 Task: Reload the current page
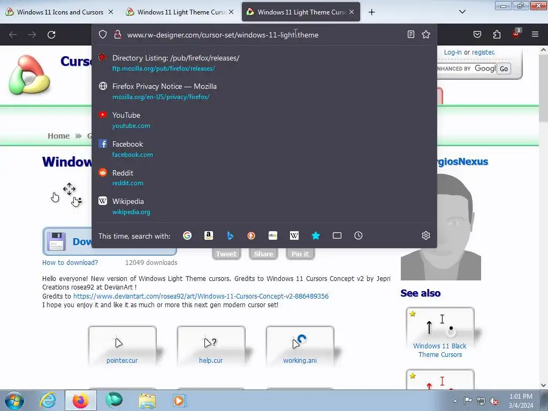click(51, 35)
